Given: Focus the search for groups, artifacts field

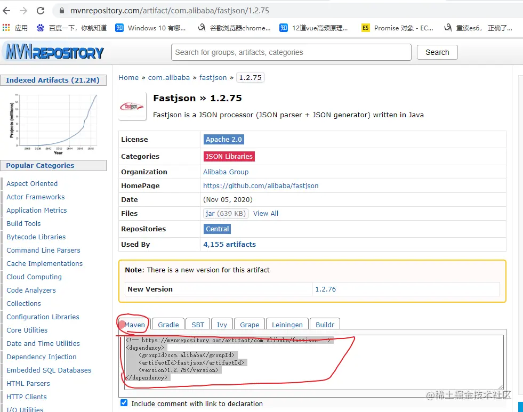Looking at the screenshot, I should point(291,52).
